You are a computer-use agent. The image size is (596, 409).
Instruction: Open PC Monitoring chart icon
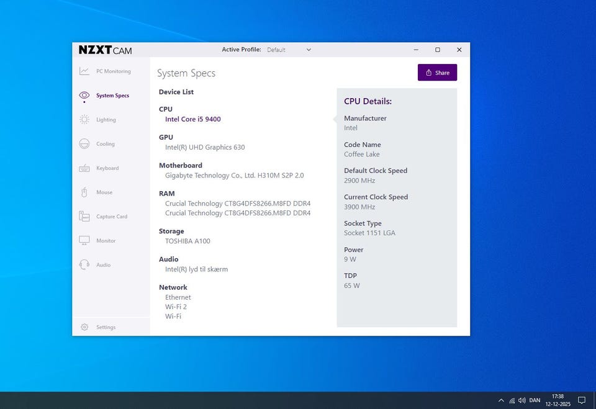84,71
